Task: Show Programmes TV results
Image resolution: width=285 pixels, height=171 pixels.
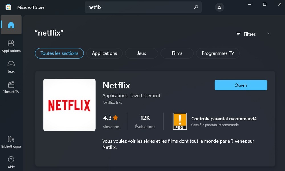Action: pyautogui.click(x=218, y=53)
